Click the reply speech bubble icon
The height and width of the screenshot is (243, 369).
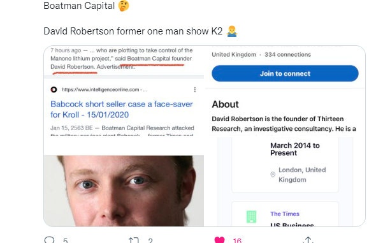[x=50, y=240]
